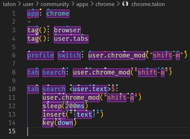The height and width of the screenshot is (139, 190).
Task: Open the "user" breadcrumb folder
Action: [x=28, y=4]
